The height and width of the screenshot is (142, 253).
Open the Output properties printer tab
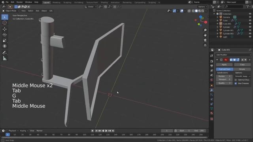(x=212, y=66)
